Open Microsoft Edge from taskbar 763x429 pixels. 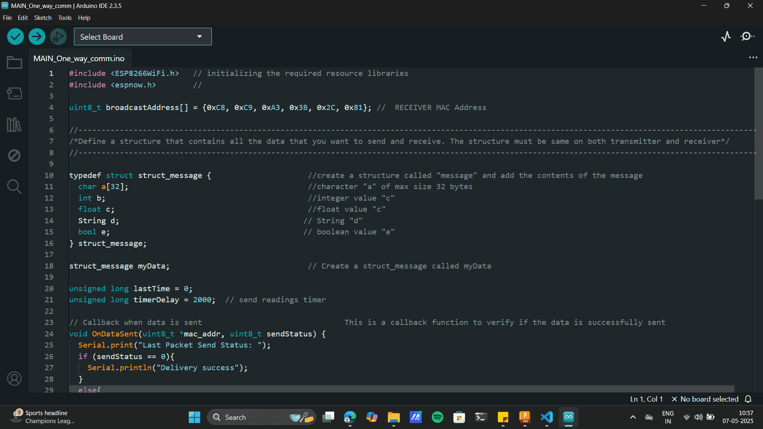350,417
